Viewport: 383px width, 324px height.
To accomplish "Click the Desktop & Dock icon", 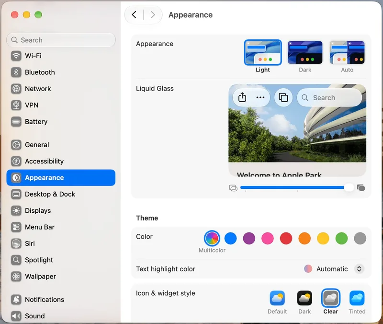I will click(16, 194).
